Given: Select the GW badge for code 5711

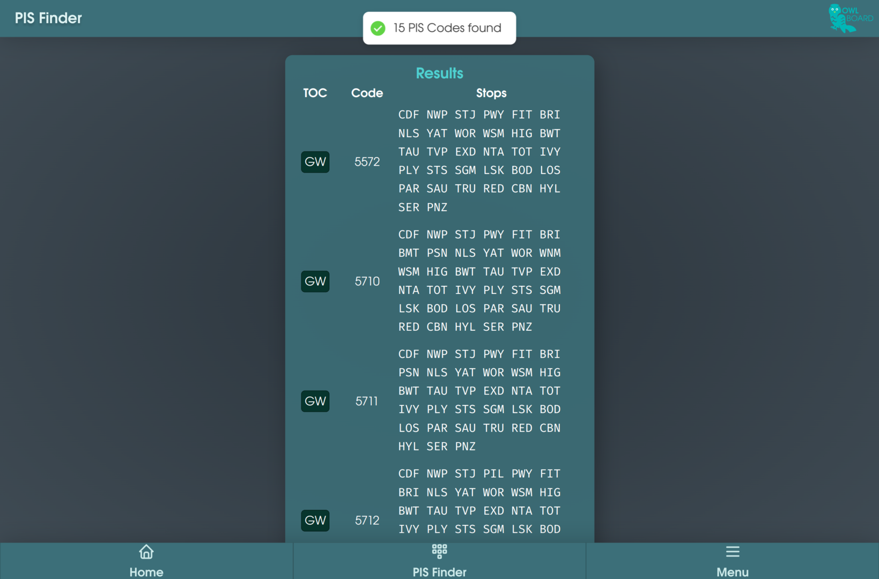Looking at the screenshot, I should click(x=315, y=401).
